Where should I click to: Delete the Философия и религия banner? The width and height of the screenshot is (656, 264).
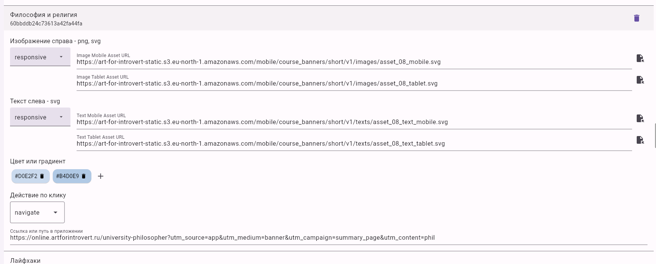pyautogui.click(x=637, y=18)
